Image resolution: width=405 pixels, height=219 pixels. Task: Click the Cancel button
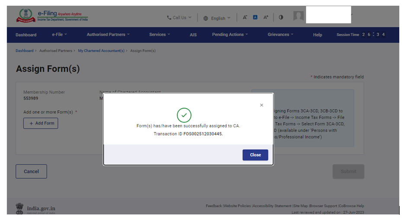tap(31, 171)
